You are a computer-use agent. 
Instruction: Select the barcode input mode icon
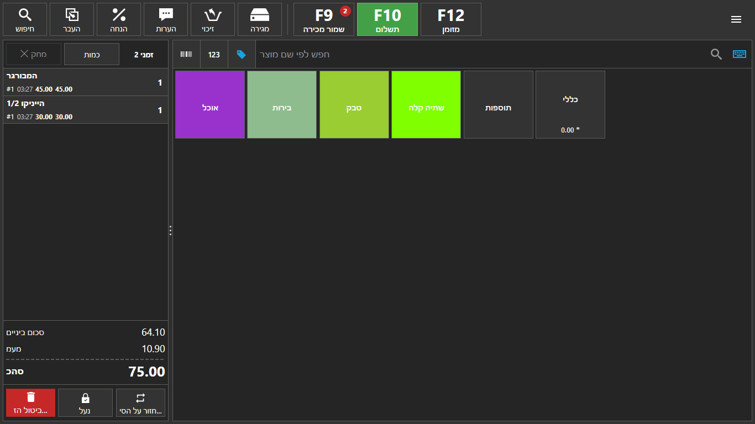(186, 54)
